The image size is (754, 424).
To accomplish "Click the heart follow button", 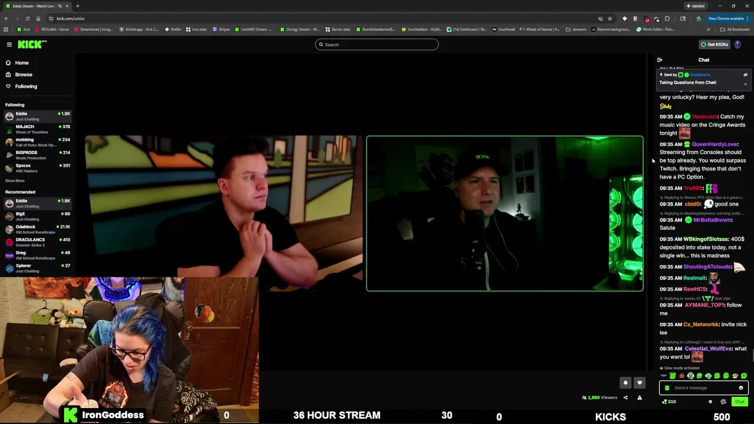I will point(640,383).
